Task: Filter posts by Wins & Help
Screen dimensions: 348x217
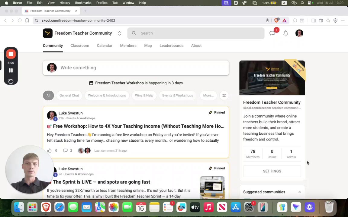Action: pos(144,96)
